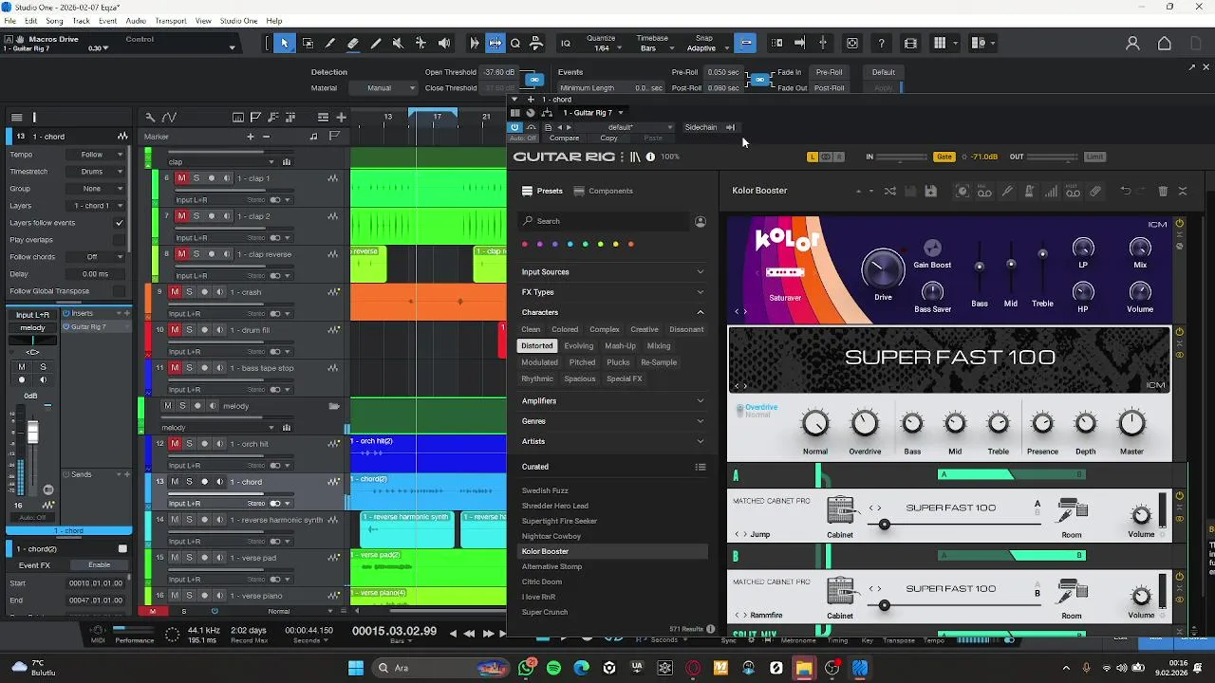Screen dimensions: 1215x683
Task: Expand the Amplifiers section
Action: [x=612, y=401]
